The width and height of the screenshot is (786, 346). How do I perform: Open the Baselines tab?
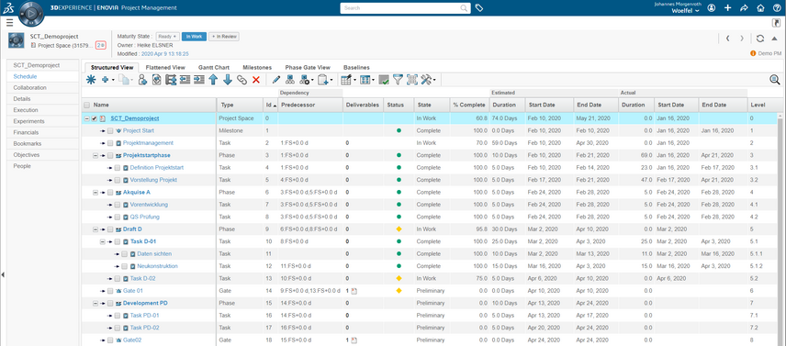point(356,67)
